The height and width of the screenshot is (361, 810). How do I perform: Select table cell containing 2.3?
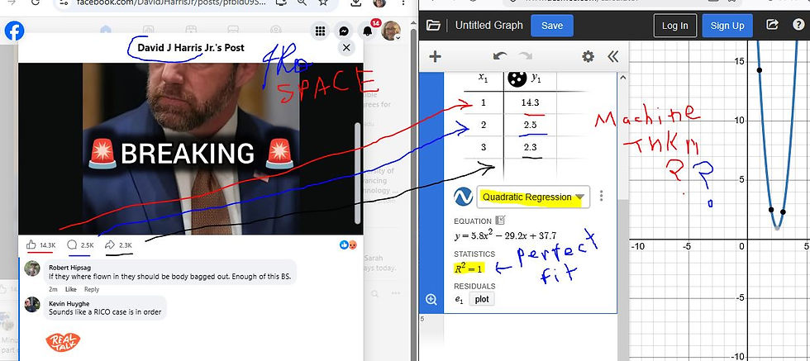530,147
